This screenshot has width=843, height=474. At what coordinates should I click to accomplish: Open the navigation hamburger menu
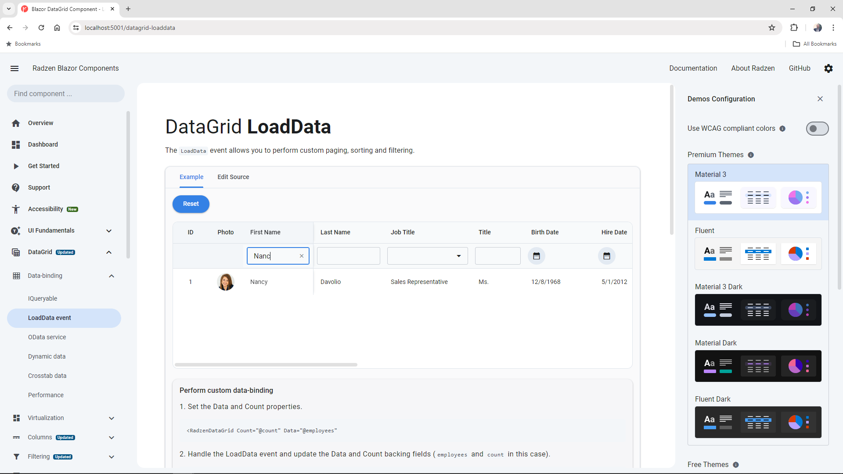click(14, 68)
